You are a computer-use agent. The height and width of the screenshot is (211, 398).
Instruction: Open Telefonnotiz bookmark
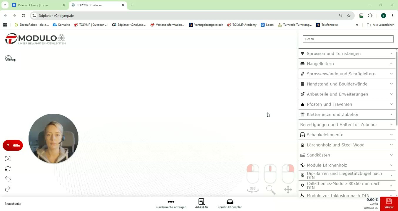click(x=327, y=25)
